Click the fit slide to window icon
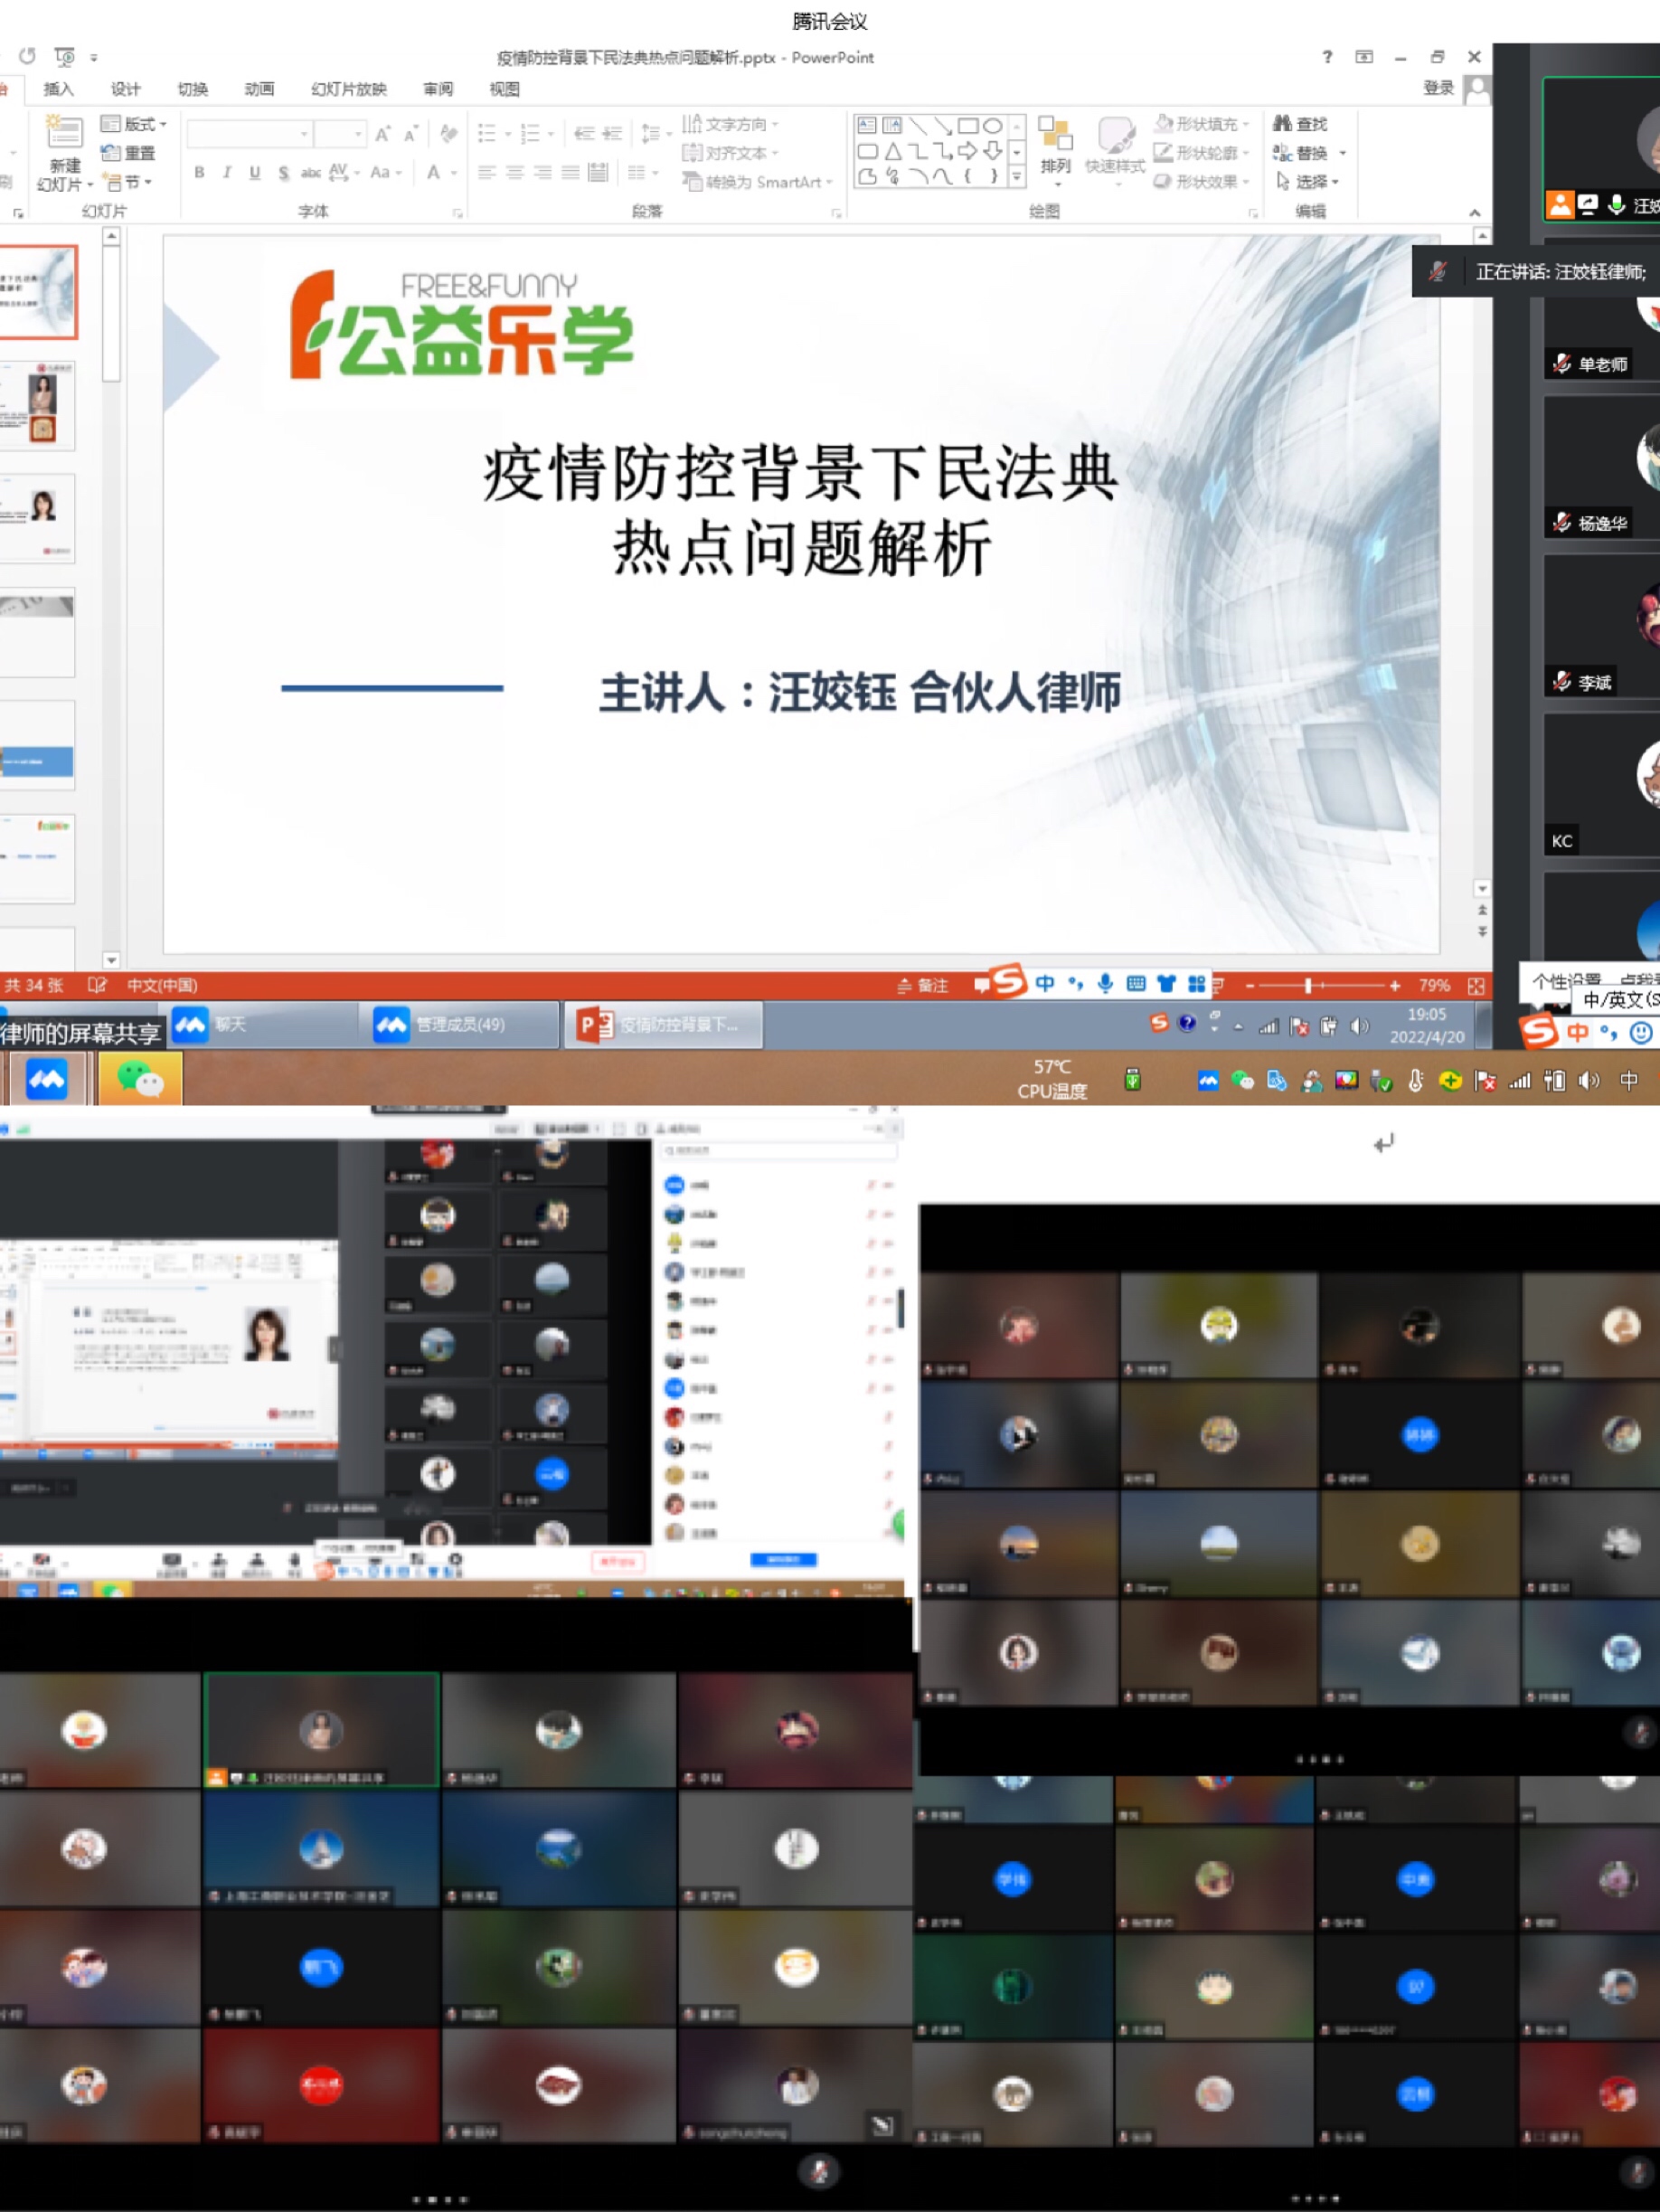 point(1476,986)
